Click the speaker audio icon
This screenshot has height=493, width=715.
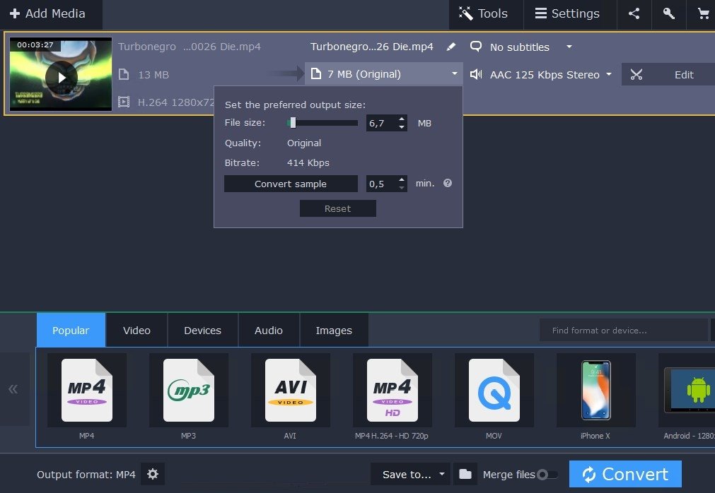coord(476,74)
